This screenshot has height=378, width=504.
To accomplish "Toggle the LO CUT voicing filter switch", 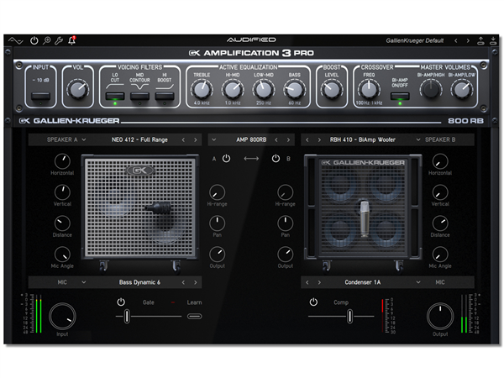I will [114, 96].
